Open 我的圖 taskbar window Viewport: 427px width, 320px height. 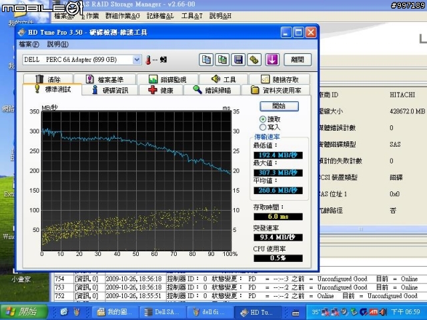(x=115, y=312)
